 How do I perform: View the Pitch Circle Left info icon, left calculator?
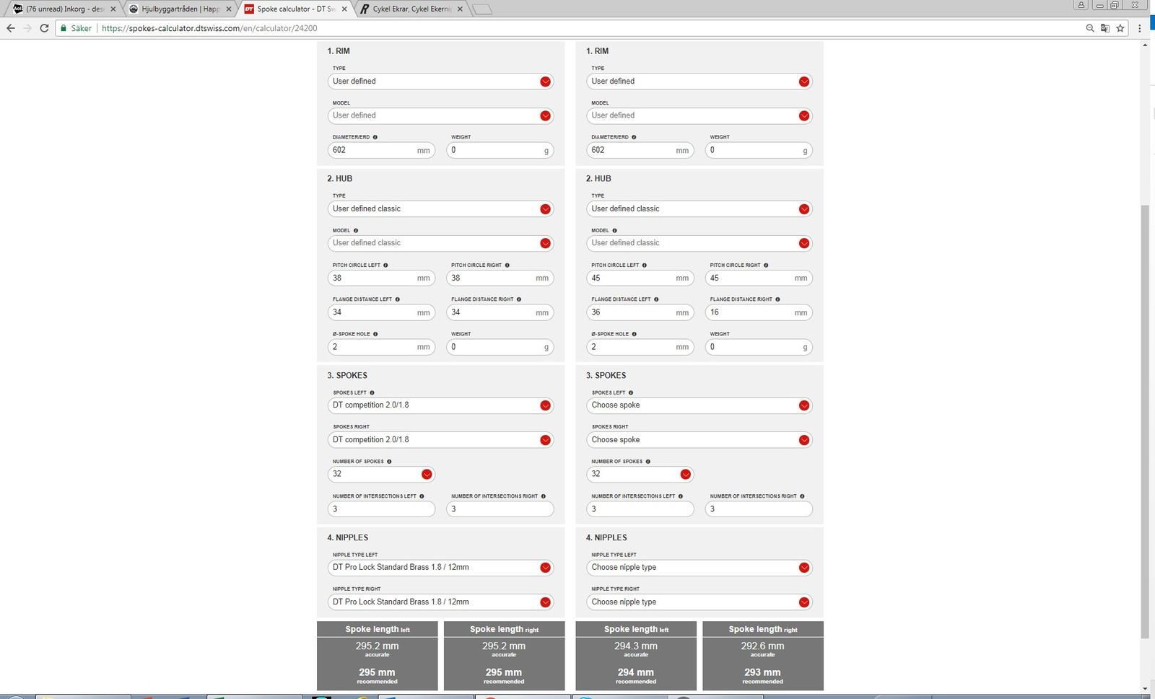pyautogui.click(x=385, y=265)
